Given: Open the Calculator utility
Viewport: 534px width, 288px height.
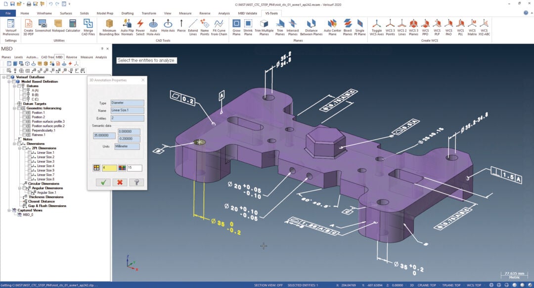Looking at the screenshot, I should click(x=73, y=24).
